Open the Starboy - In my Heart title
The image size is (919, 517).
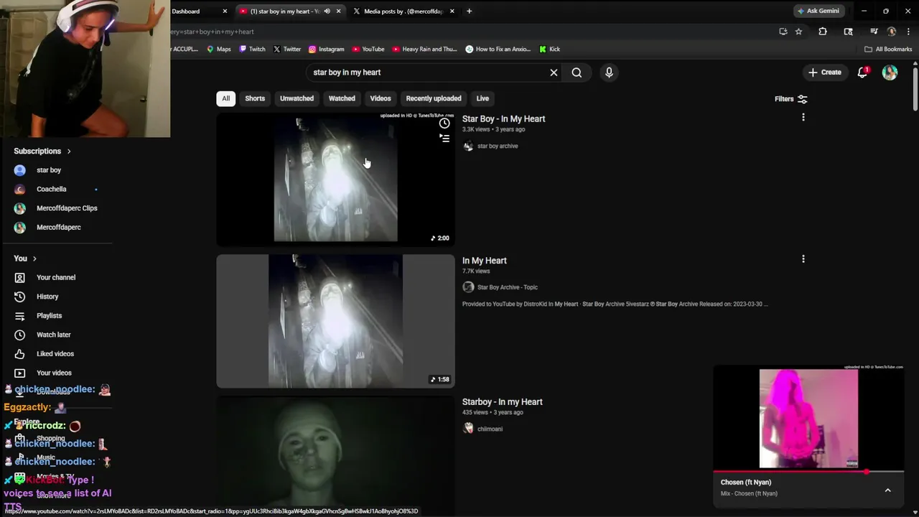click(502, 402)
